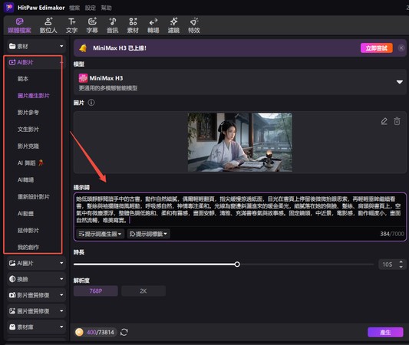
Task: Open the 幫助 menu
Action: point(106,8)
